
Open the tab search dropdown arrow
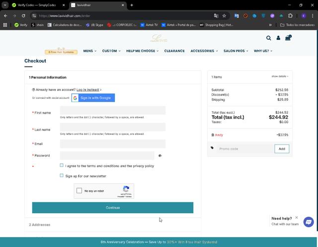point(5,5)
